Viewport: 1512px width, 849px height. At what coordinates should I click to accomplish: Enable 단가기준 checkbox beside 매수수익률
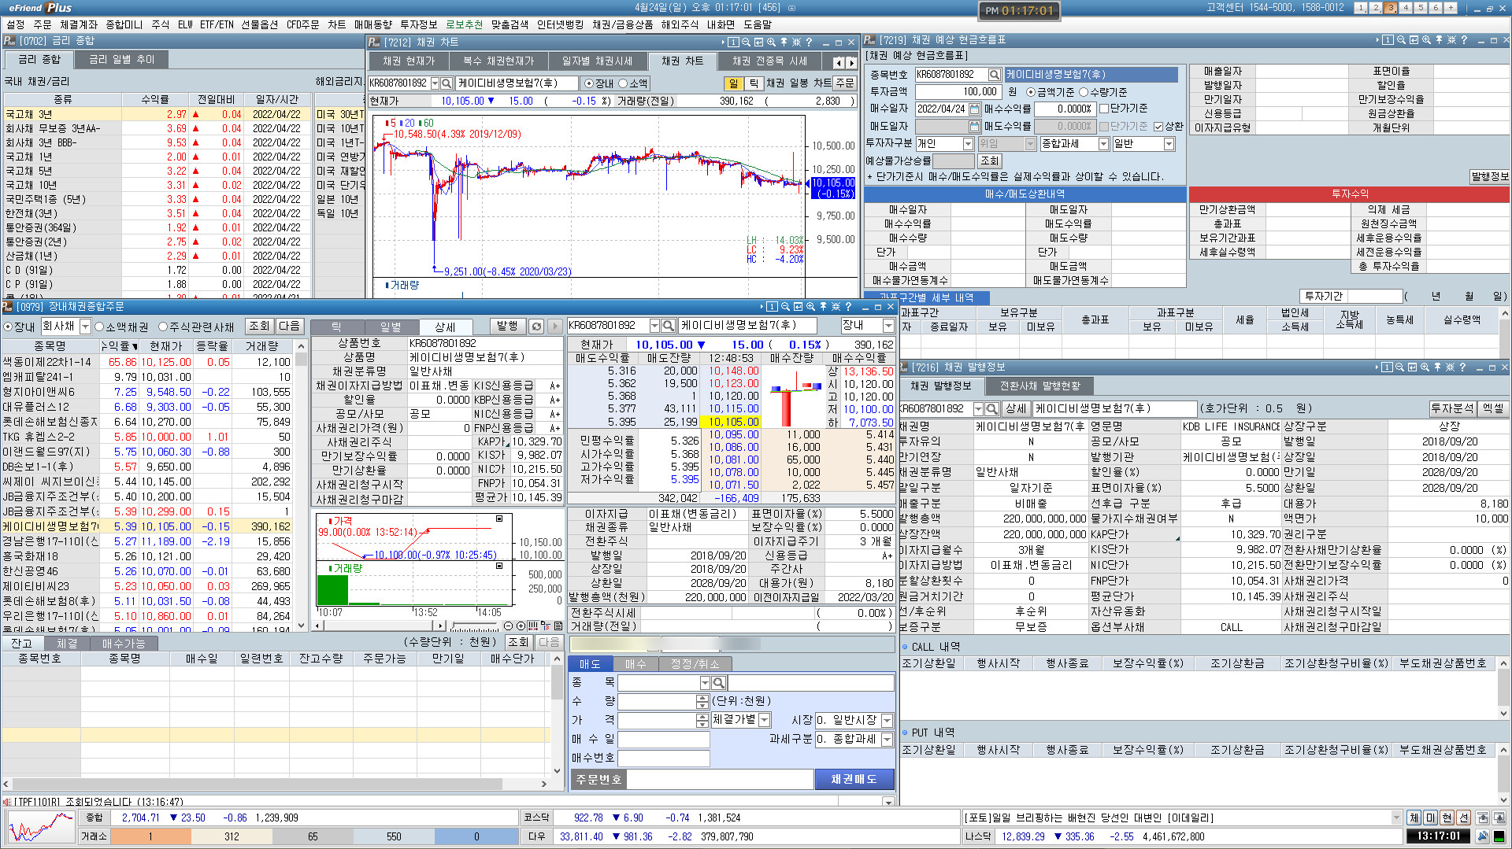(1104, 109)
